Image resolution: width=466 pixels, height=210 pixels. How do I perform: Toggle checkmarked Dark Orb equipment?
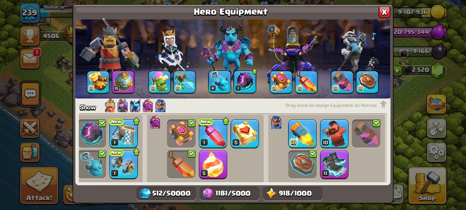pyautogui.click(x=92, y=133)
